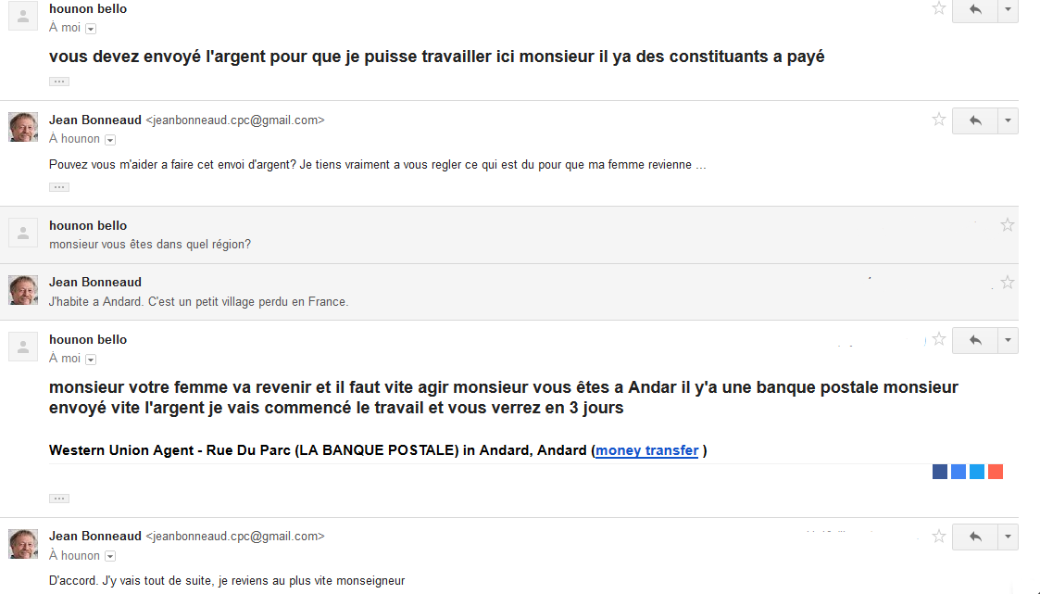Screen dimensions: 1040x594
Task: Click the star on the "D'accord" message
Action: pos(939,536)
